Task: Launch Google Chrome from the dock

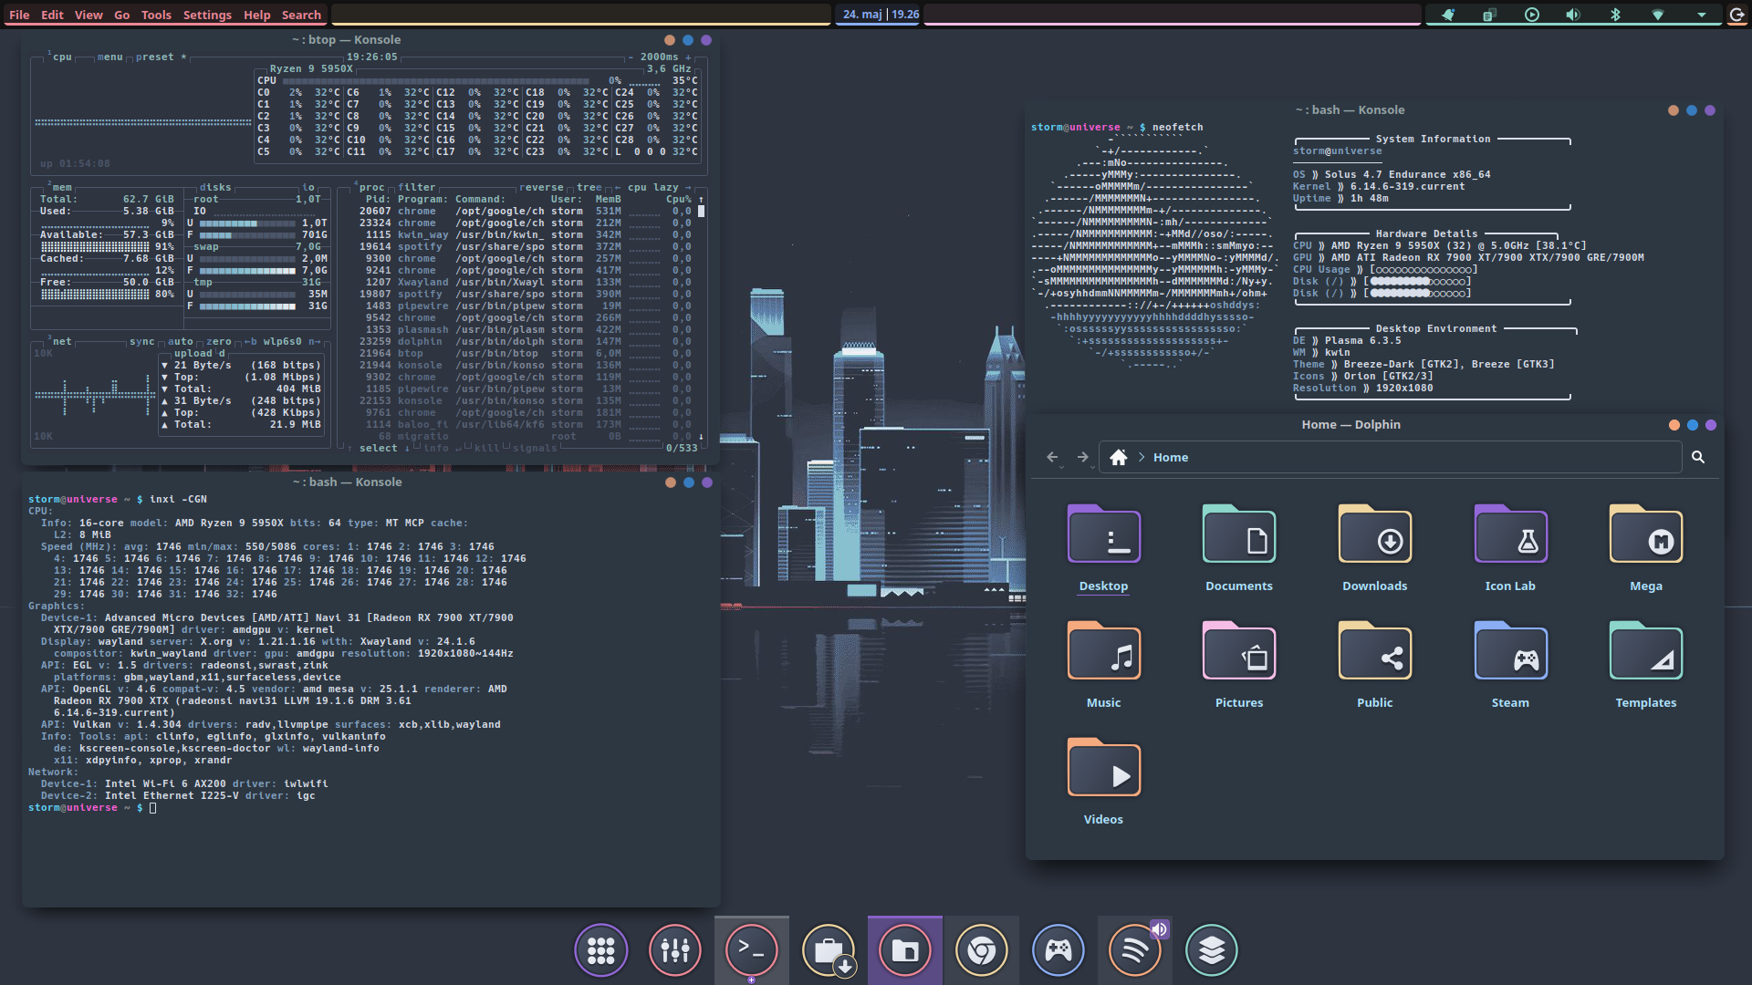Action: tap(981, 950)
